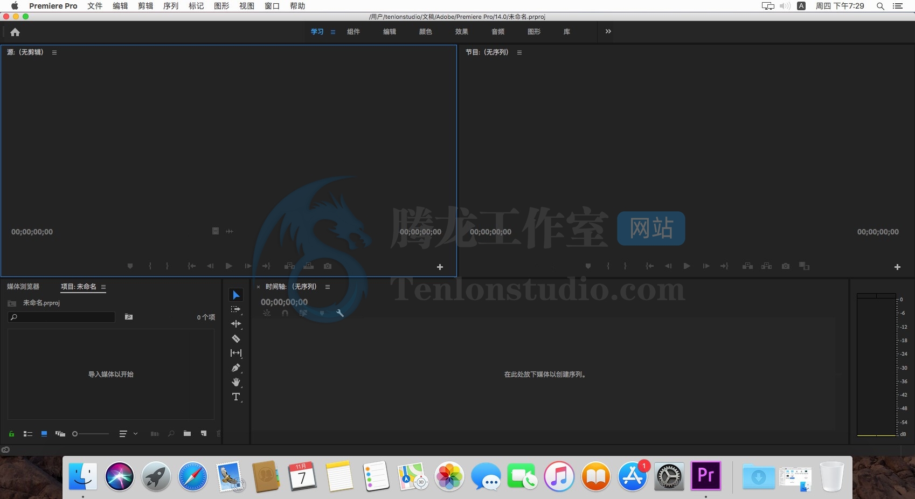Click Go to In in Source monitor
This screenshot has height=499, width=915.
tap(191, 266)
